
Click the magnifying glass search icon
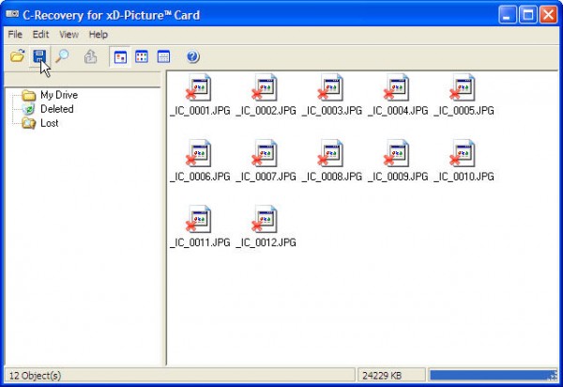(63, 56)
